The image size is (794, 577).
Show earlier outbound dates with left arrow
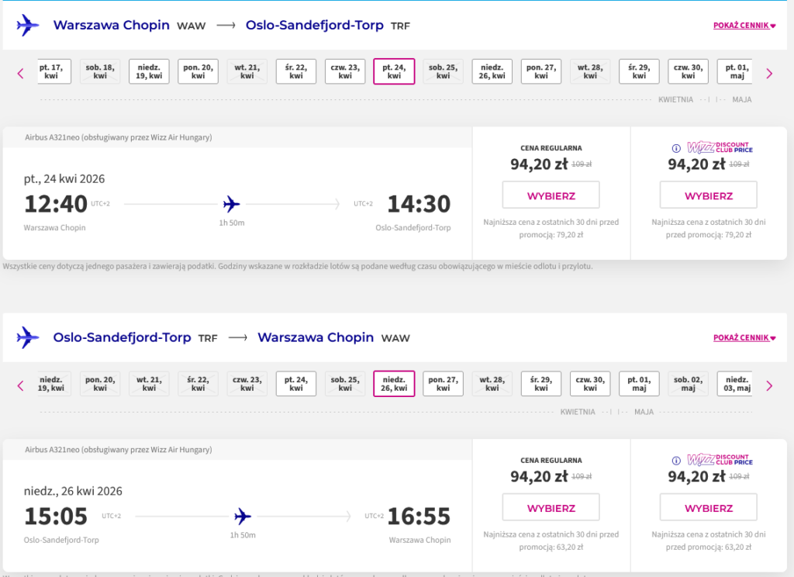pyautogui.click(x=21, y=74)
